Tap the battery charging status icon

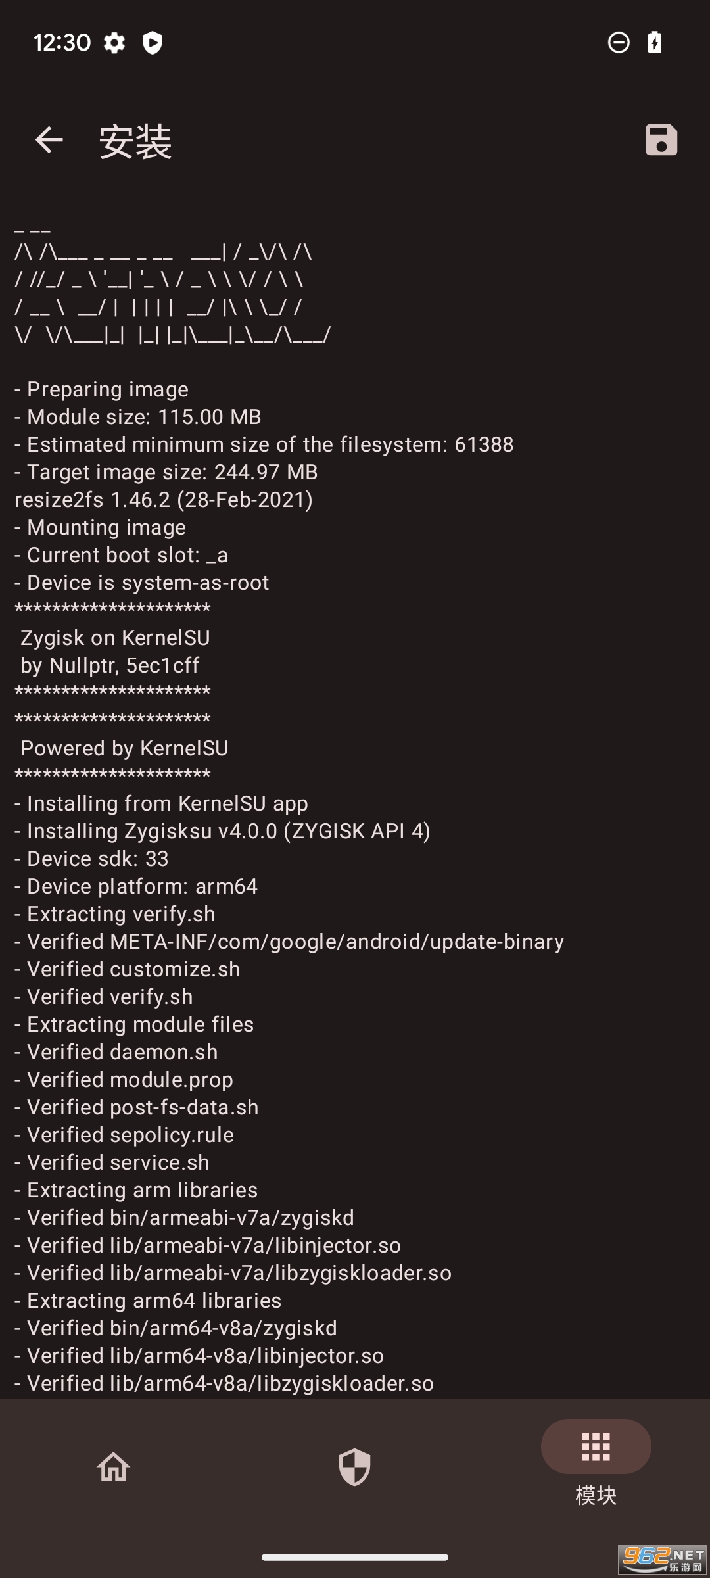[x=655, y=42]
